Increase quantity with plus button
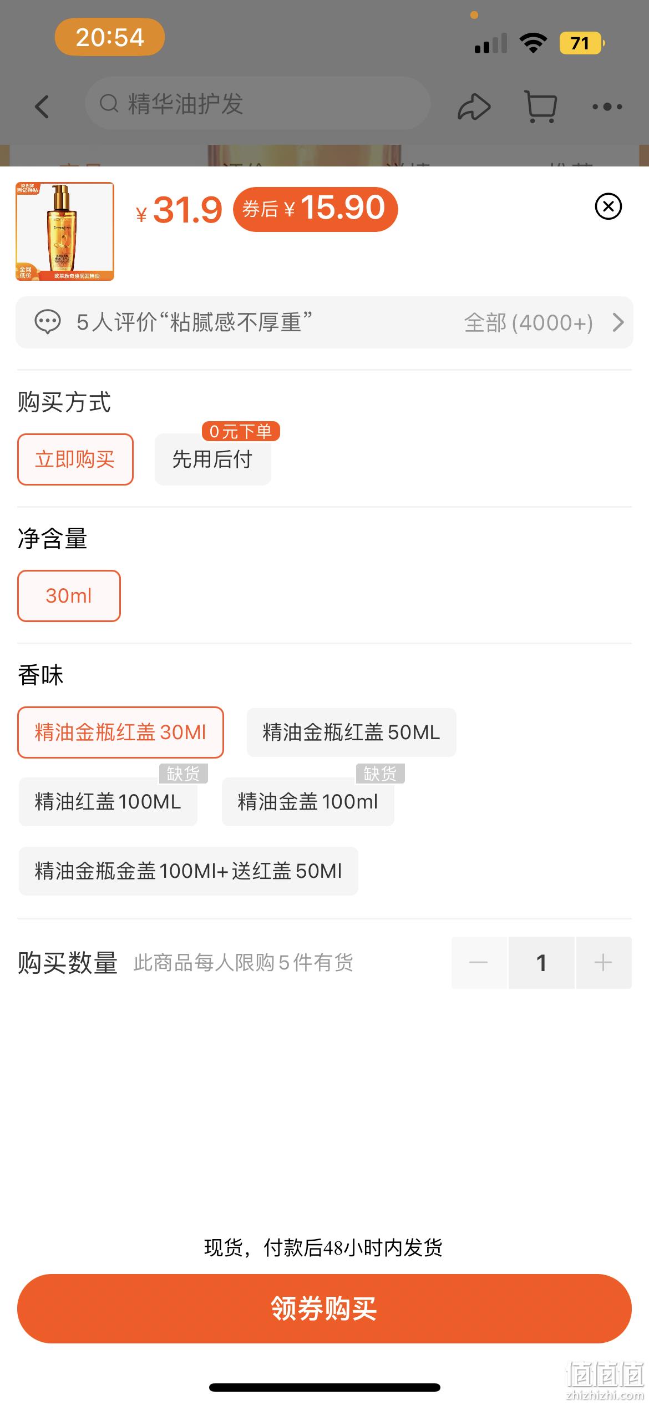Screen dimensions: 649x1405 [604, 963]
